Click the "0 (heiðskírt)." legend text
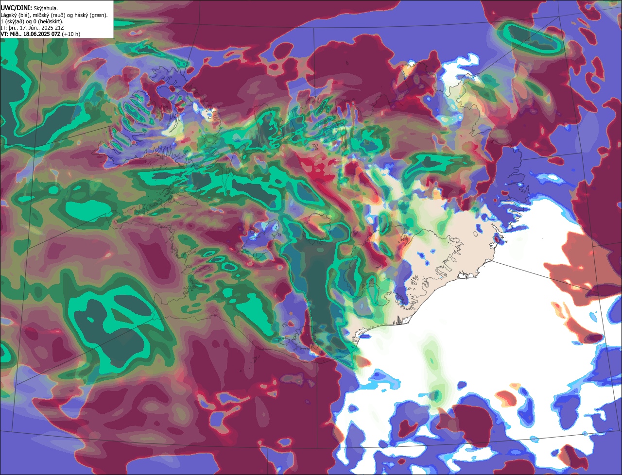 click(48, 22)
